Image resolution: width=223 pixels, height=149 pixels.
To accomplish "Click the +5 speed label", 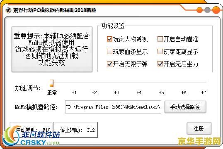I will pos(162,92).
